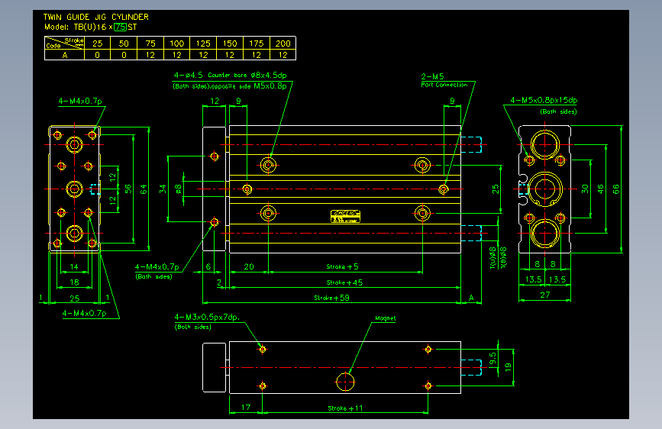Click the 'Stroke+59' dimension text
The height and width of the screenshot is (429, 662).
point(332,298)
